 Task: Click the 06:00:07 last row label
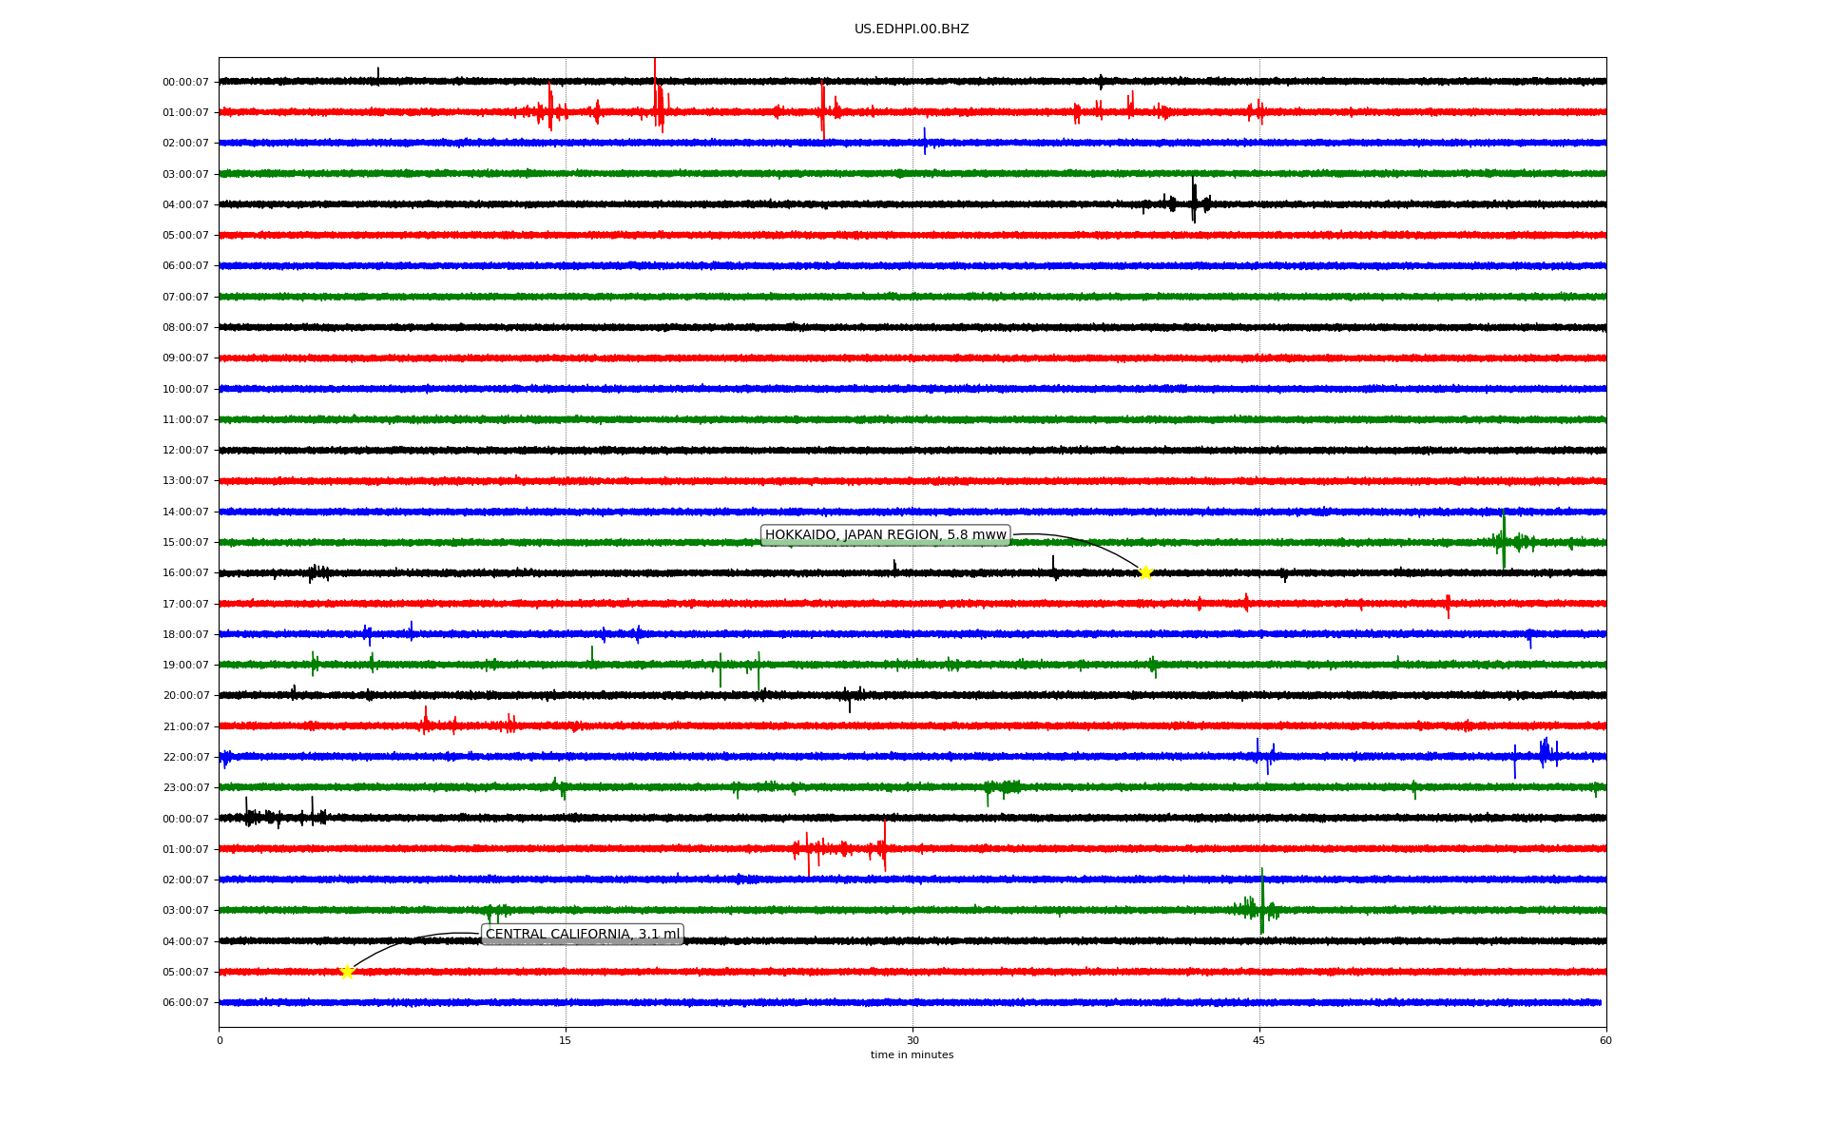[x=185, y=1003]
